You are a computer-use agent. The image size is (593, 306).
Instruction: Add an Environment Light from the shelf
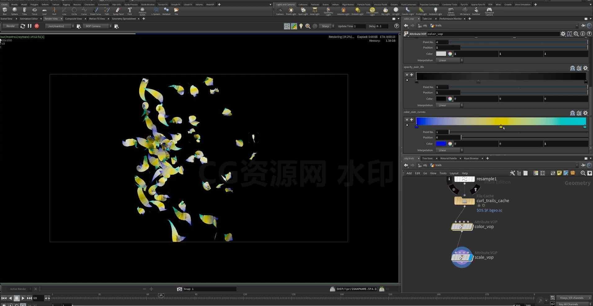372,11
